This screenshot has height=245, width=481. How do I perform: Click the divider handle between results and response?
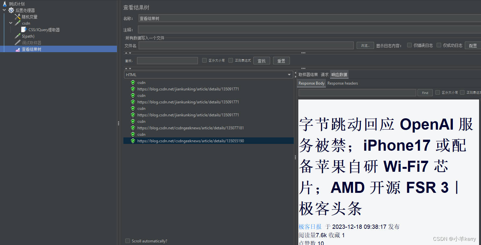pyautogui.click(x=295, y=157)
